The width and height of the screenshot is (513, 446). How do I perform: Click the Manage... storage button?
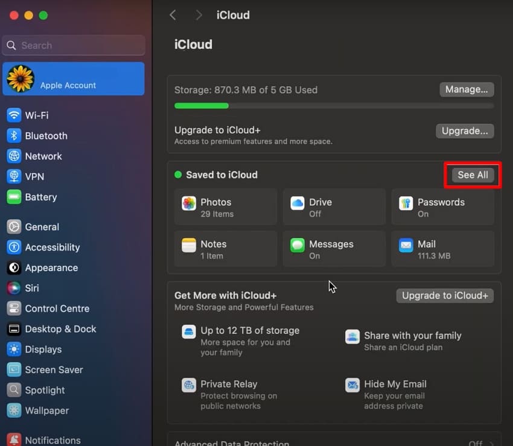click(467, 89)
